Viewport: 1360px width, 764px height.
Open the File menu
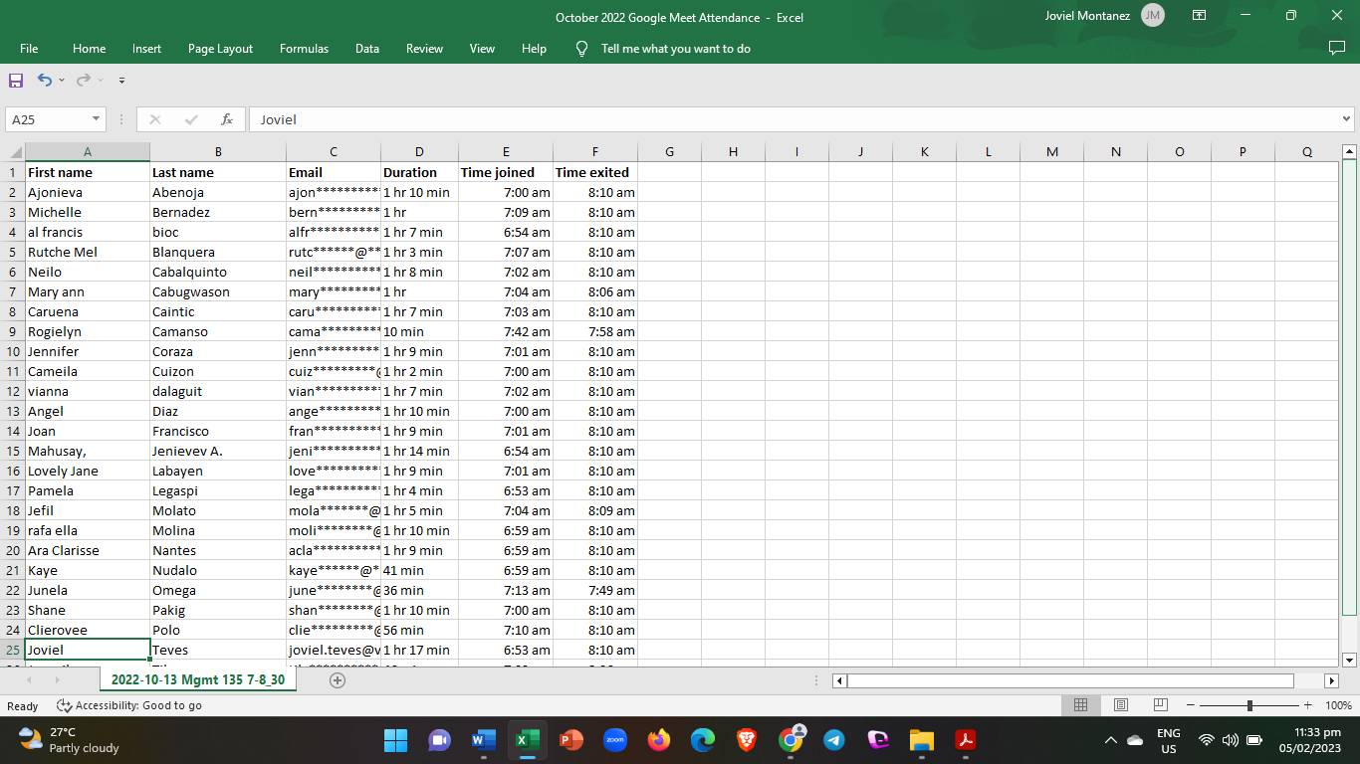pos(29,49)
